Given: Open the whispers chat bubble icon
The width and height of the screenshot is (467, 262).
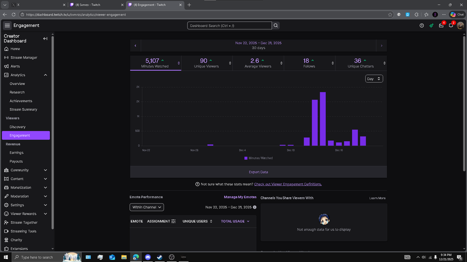Looking at the screenshot, I should [x=451, y=26].
